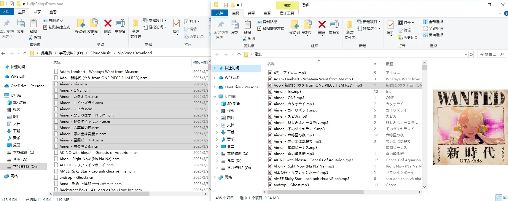Click 新建文件夹 icon in 歌曲 window
The width and height of the screenshot is (508, 201).
tap(350, 24)
